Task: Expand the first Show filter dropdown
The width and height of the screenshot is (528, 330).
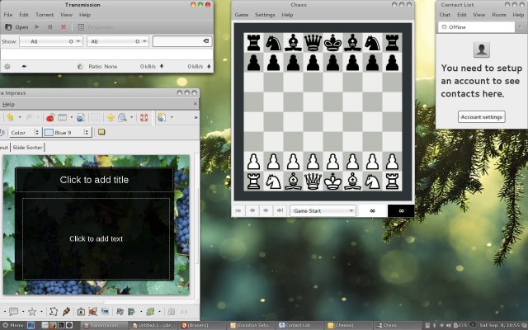Action: click(x=49, y=40)
